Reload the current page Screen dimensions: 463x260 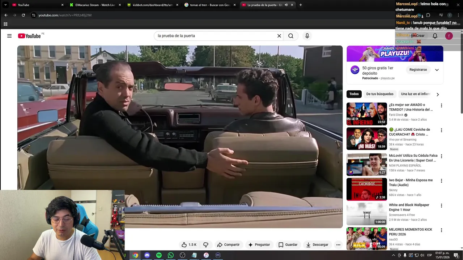pos(24,15)
